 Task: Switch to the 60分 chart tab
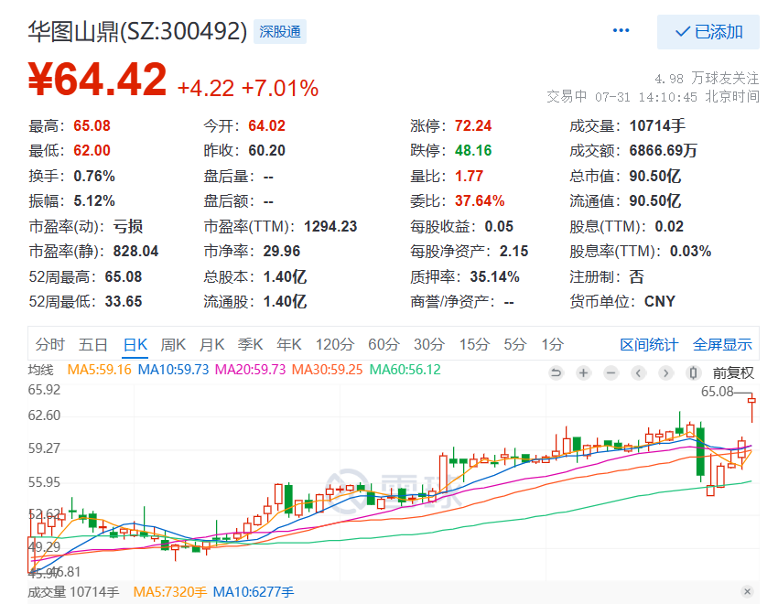pyautogui.click(x=384, y=344)
